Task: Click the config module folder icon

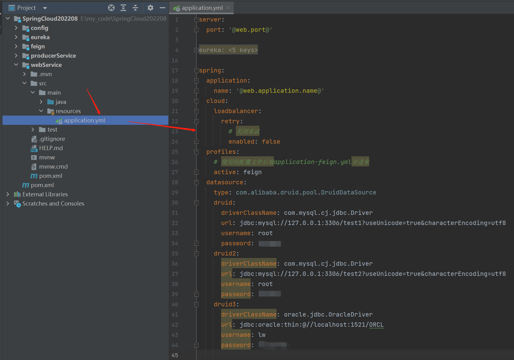Action: tap(26, 28)
